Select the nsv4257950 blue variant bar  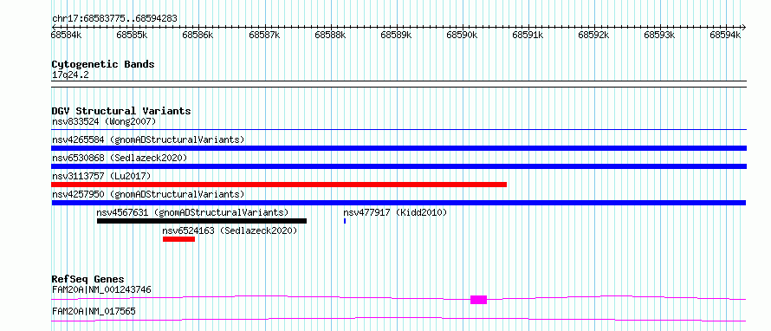(x=398, y=203)
